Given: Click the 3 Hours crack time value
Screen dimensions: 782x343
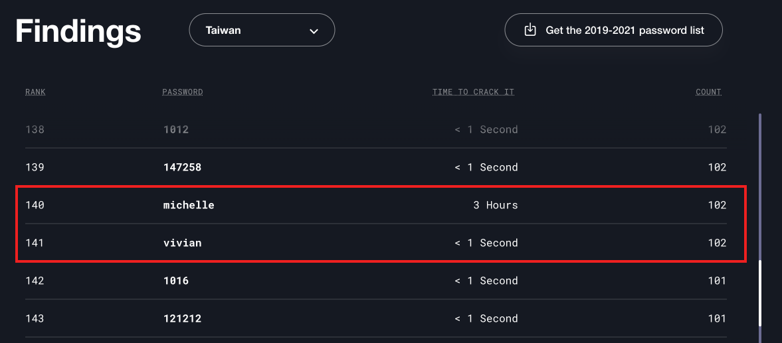Looking at the screenshot, I should [x=495, y=205].
